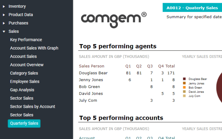Open Gap Analysis report
222x139 pixels.
click(22, 90)
